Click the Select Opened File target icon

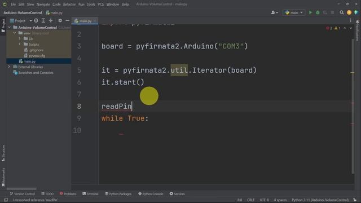[x=36, y=20]
